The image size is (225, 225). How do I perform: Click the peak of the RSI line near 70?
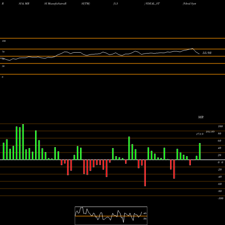193,49
